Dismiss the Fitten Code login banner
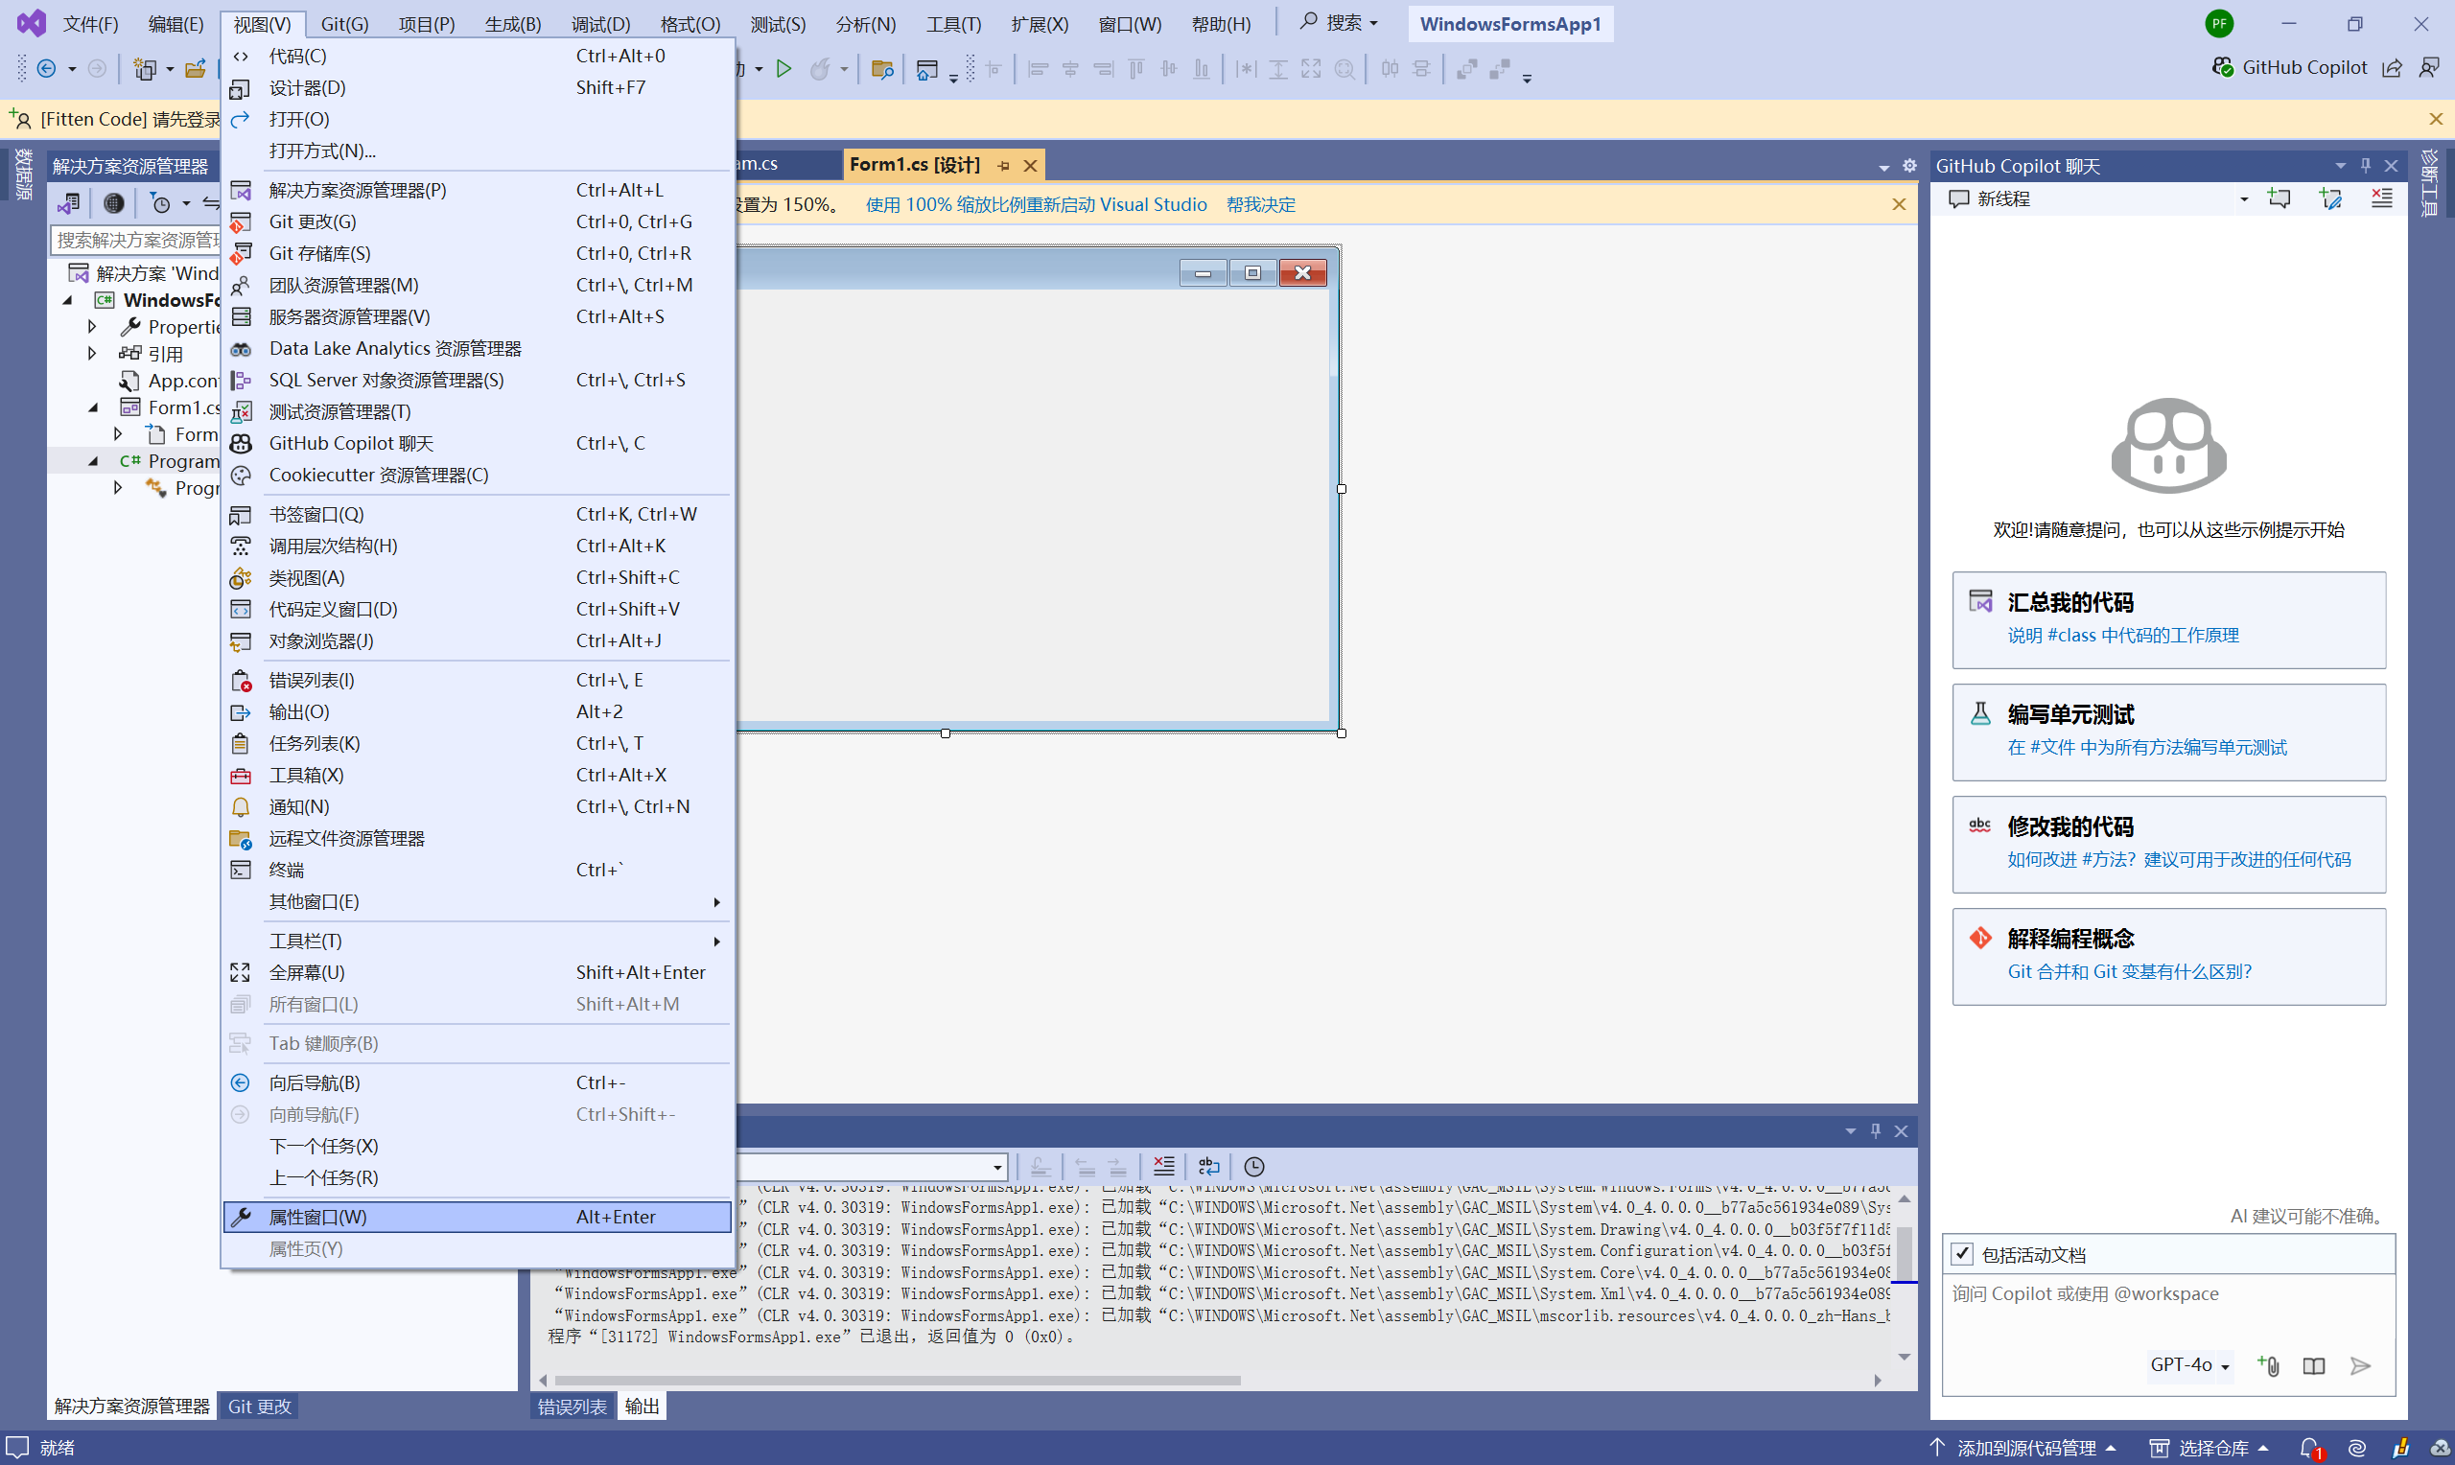The image size is (2455, 1465). [2435, 119]
